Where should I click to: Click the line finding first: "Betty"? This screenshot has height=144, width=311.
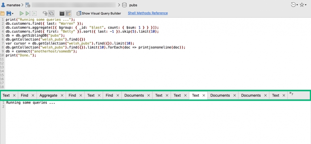point(82,31)
